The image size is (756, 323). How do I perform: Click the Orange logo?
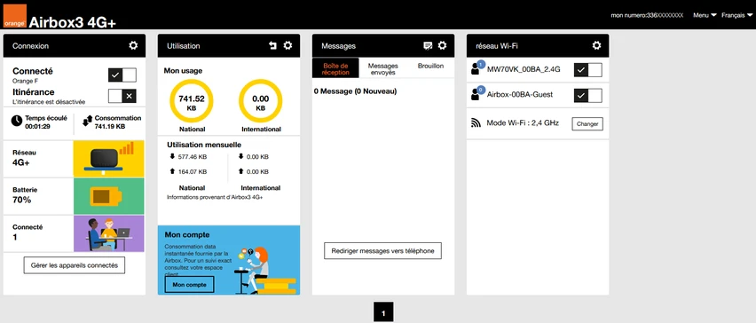coord(15,15)
